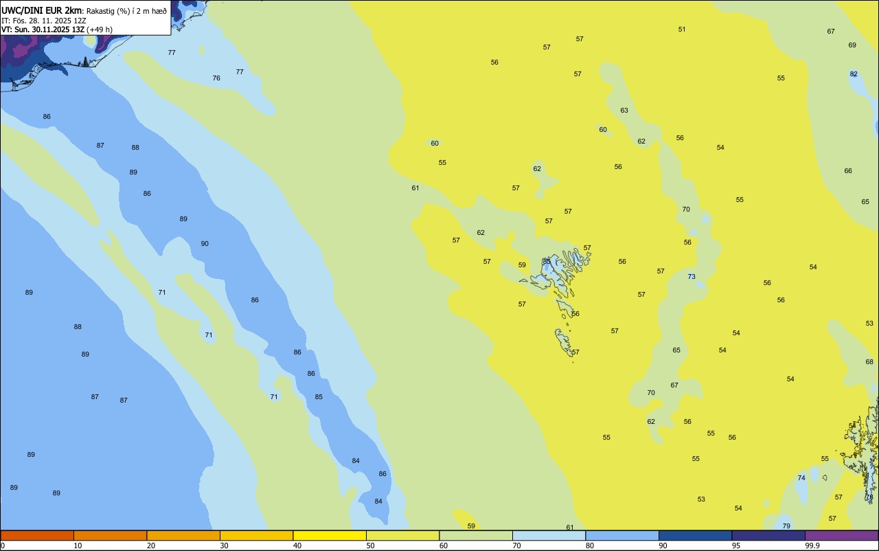
Task: Click the legend tick label 95
Action: coord(736,546)
